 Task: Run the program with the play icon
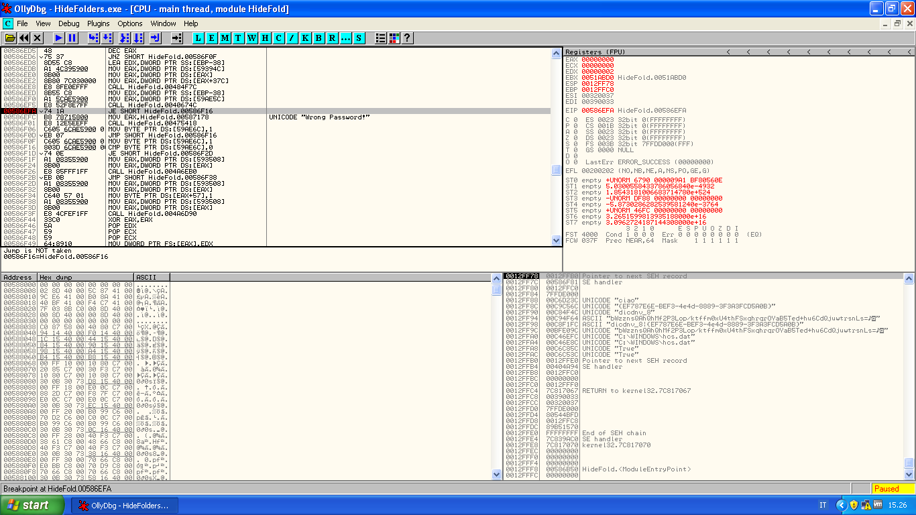pyautogui.click(x=59, y=38)
